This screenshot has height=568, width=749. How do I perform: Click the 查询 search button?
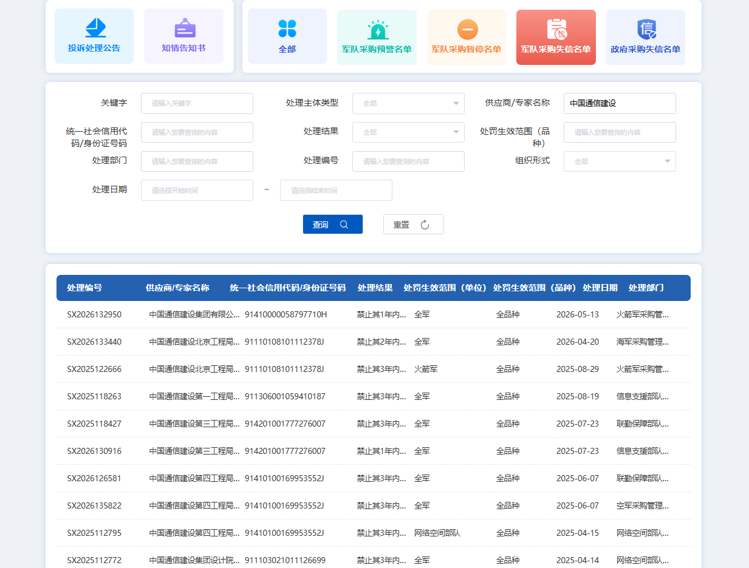(333, 225)
